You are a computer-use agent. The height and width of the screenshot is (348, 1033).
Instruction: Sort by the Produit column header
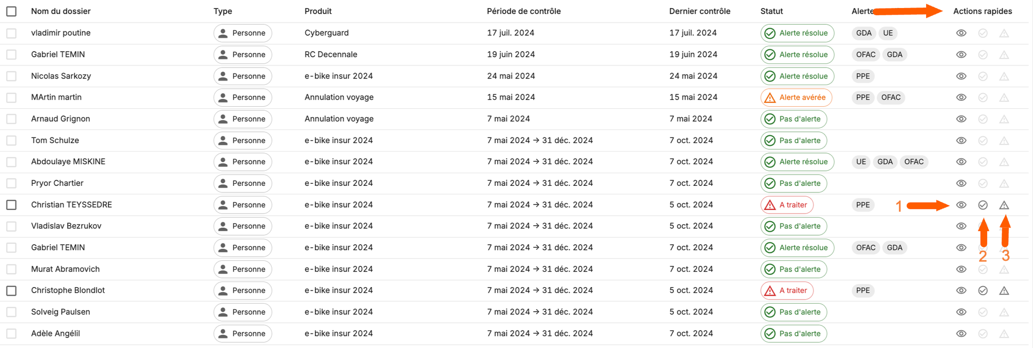(318, 11)
